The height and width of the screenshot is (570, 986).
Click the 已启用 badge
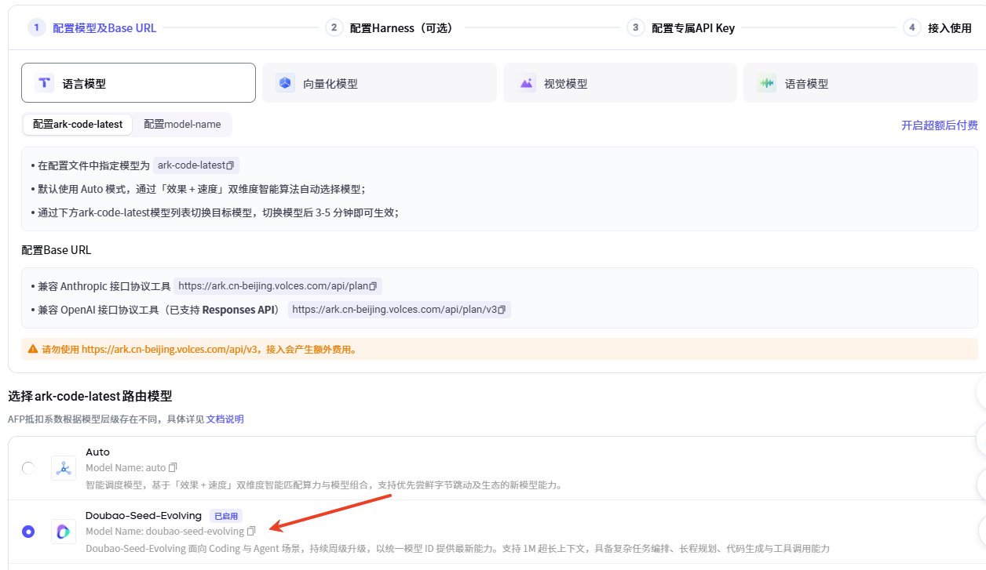(225, 516)
